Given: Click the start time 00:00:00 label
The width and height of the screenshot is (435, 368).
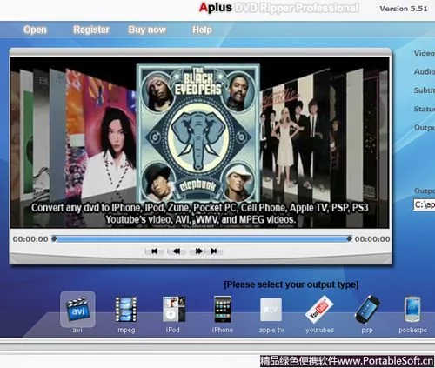Looking at the screenshot, I should (30, 239).
